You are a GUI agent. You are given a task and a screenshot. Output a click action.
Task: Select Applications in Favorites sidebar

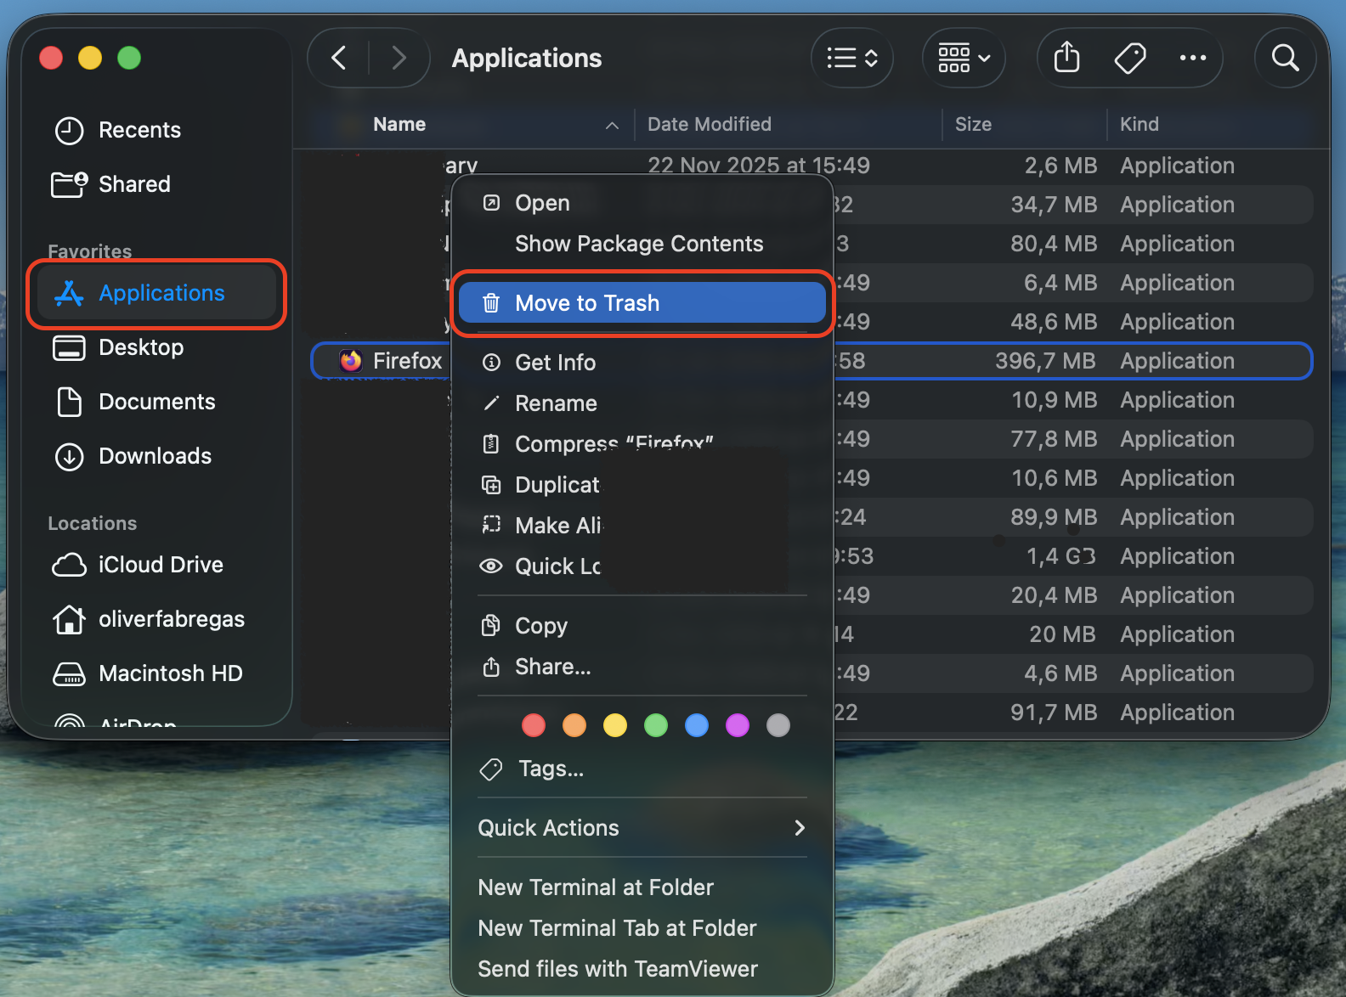(156, 293)
